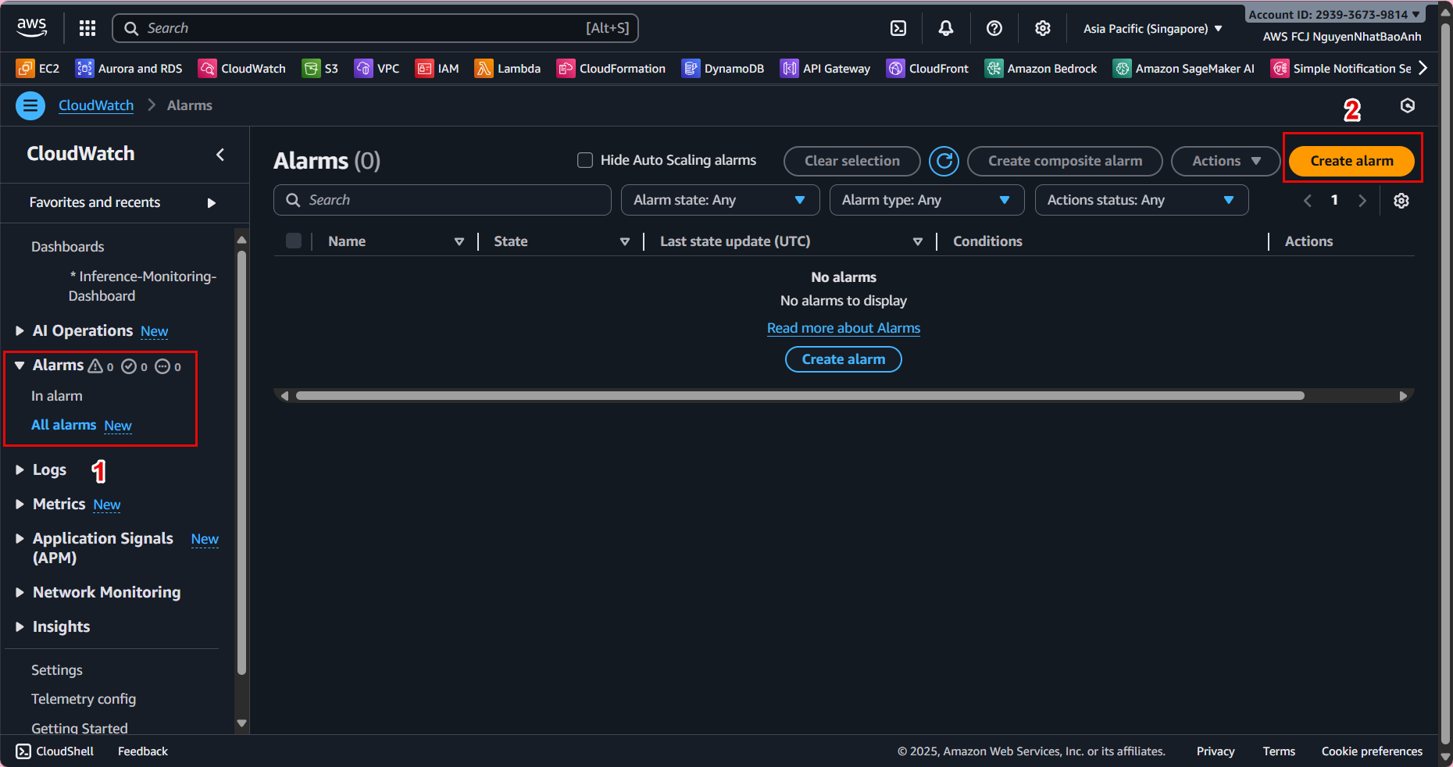Open the hexagon icon beside breadcrumb
The height and width of the screenshot is (767, 1453).
[1408, 105]
